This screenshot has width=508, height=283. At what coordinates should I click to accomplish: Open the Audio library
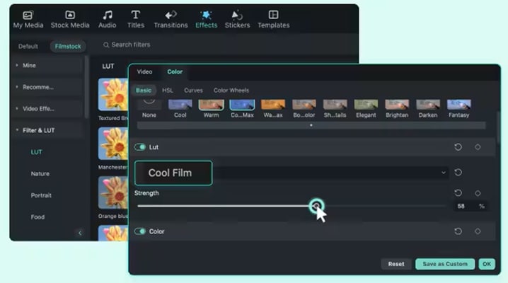click(x=108, y=19)
